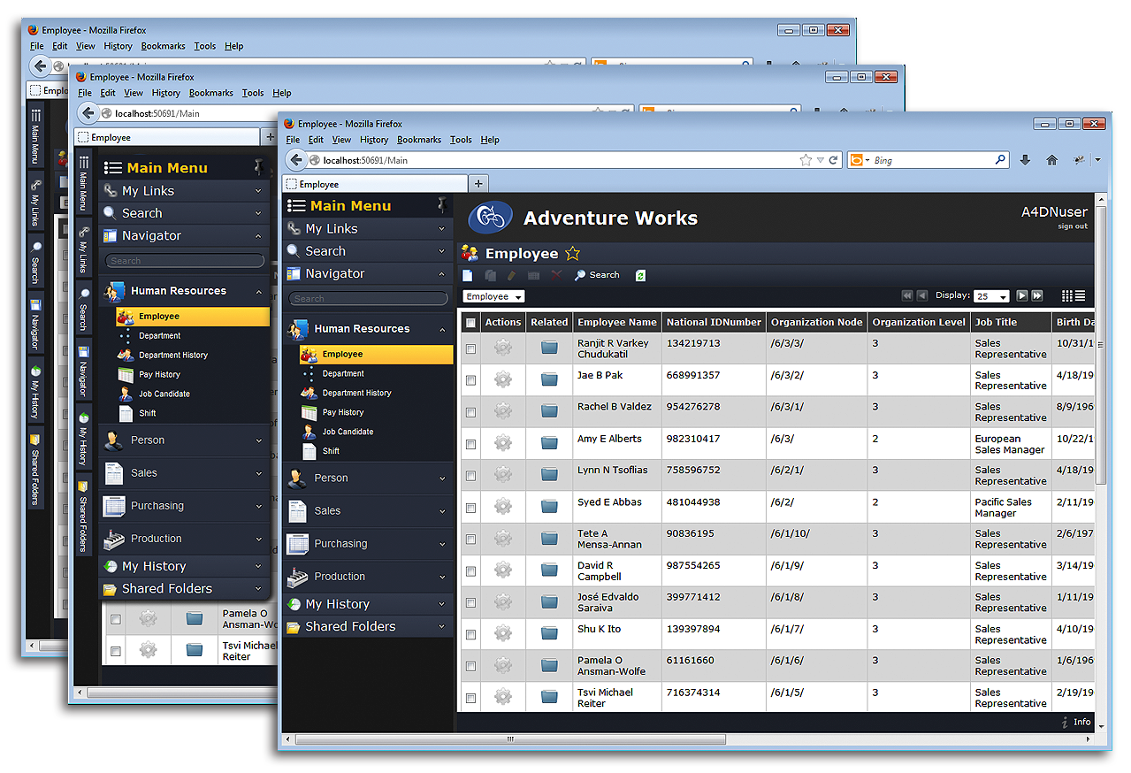Tick checkbox for Amy E Alberts row
The height and width of the screenshot is (773, 1131).
pos(470,444)
